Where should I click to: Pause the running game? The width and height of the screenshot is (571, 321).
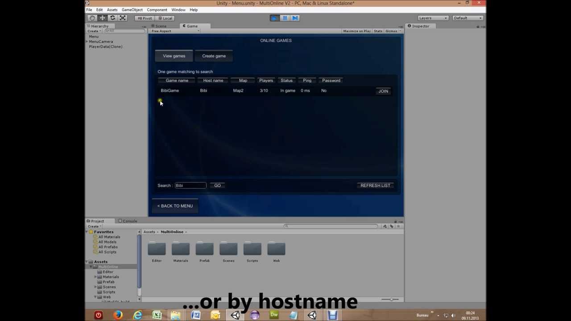pyautogui.click(x=285, y=18)
